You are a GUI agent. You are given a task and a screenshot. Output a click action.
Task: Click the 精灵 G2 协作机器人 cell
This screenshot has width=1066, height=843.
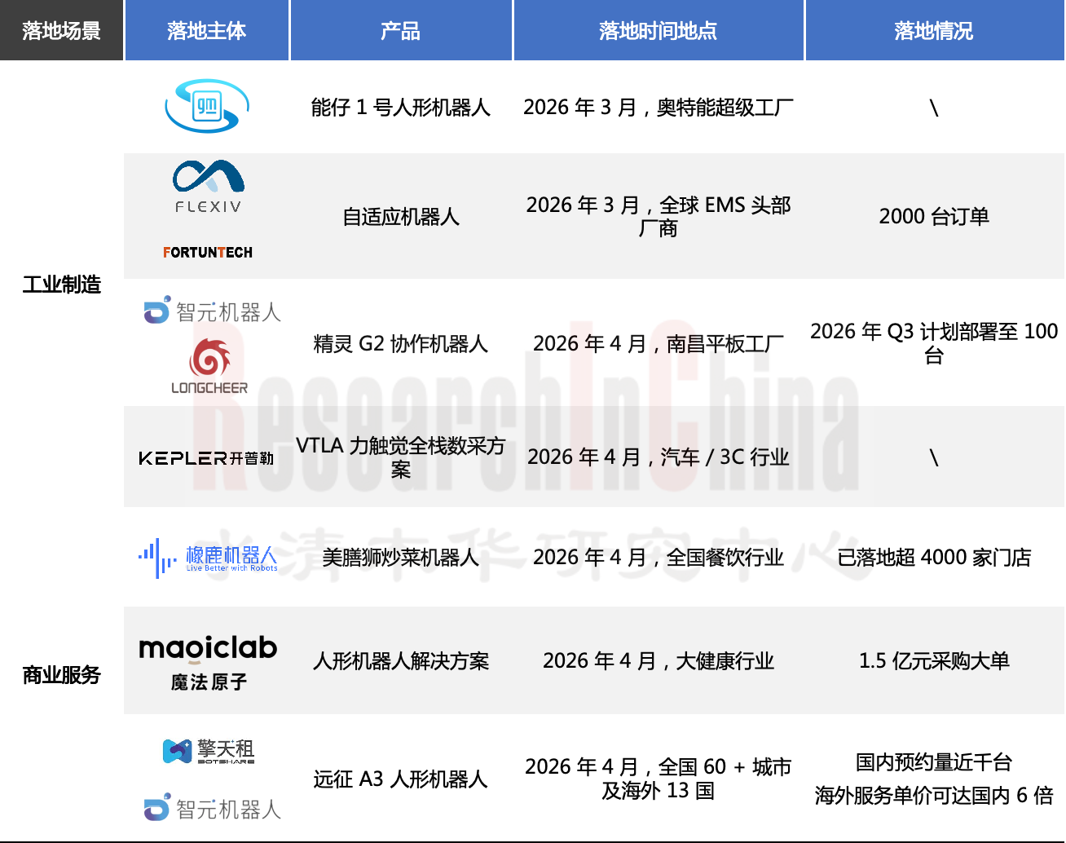401,344
